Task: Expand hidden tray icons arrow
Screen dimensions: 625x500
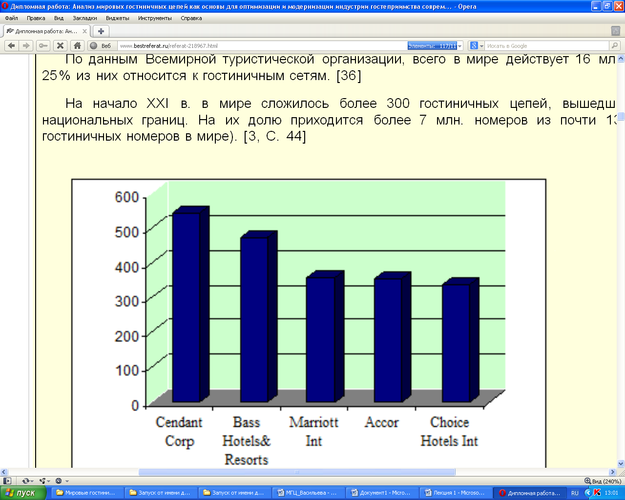Action: 588,493
